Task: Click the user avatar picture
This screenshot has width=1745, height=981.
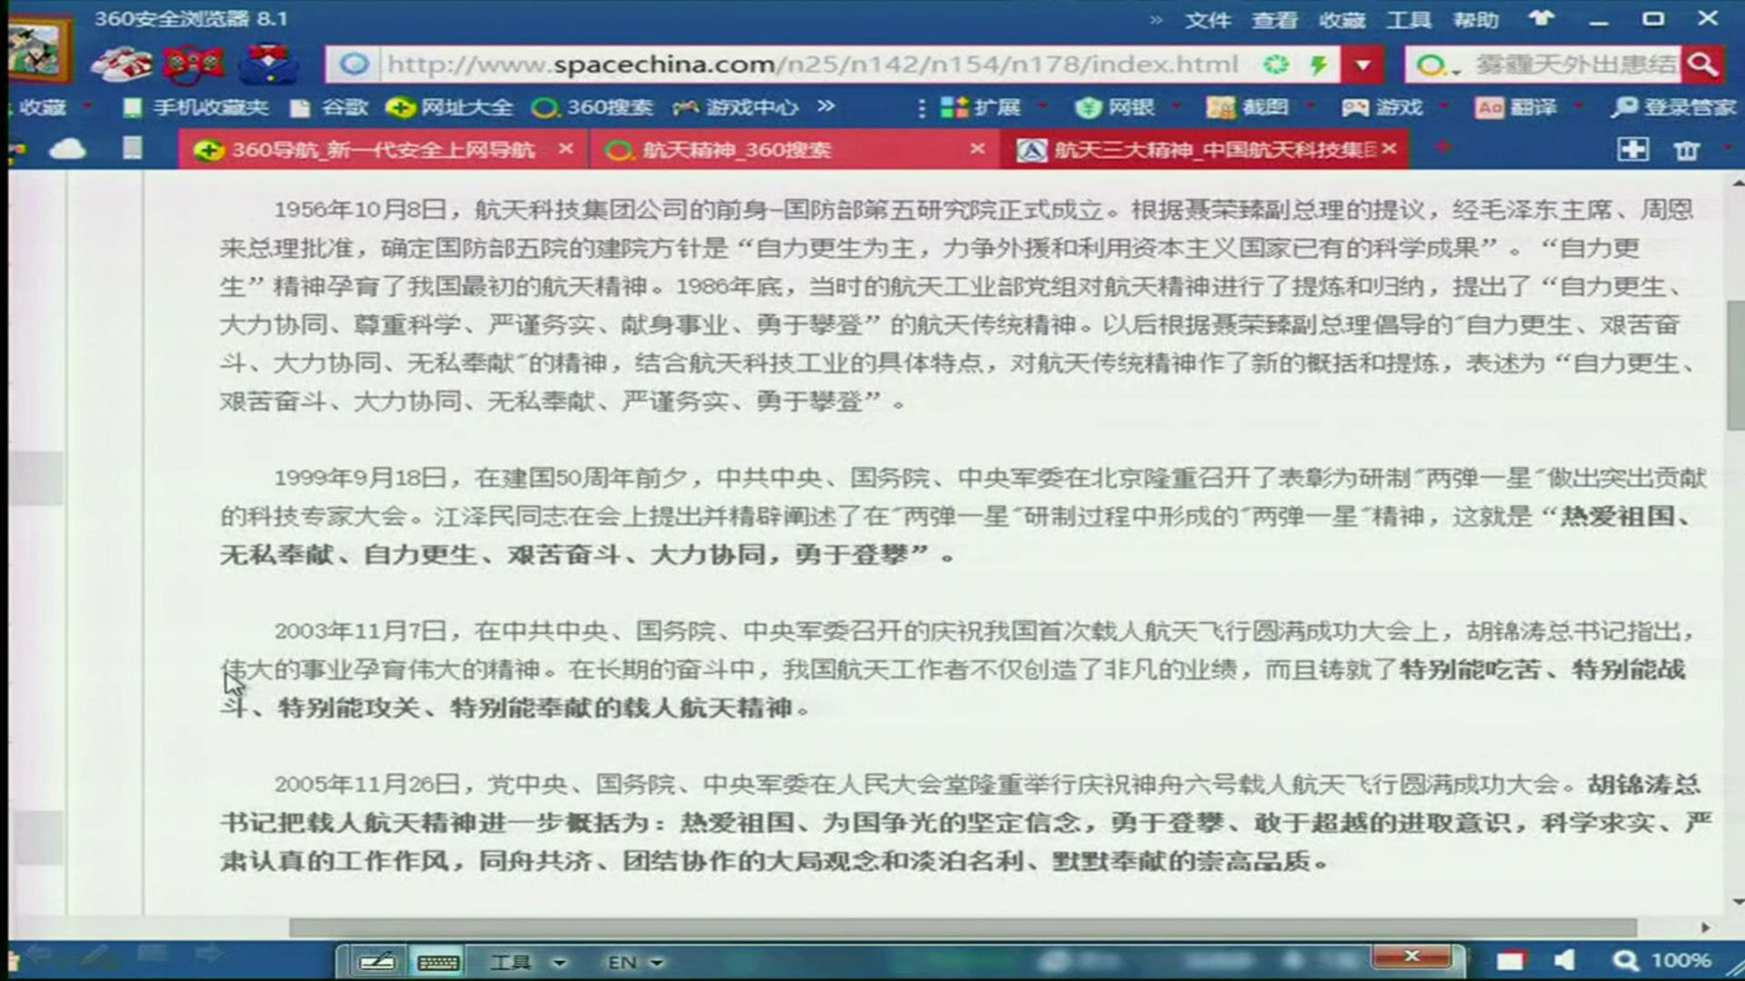Action: click(38, 47)
